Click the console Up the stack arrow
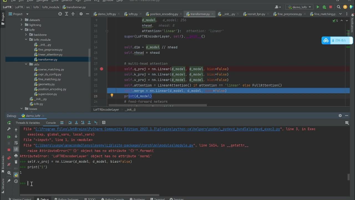The height and width of the screenshot is (200, 355). 16,130
